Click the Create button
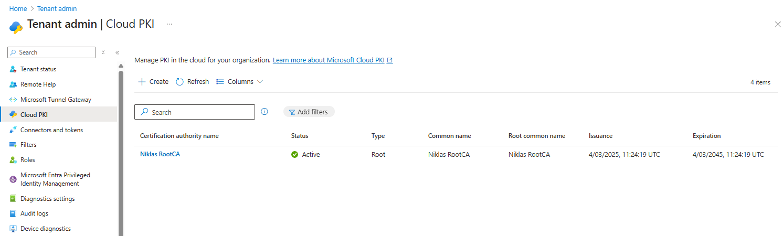Screen dimensions: 783x236 tap(153, 82)
